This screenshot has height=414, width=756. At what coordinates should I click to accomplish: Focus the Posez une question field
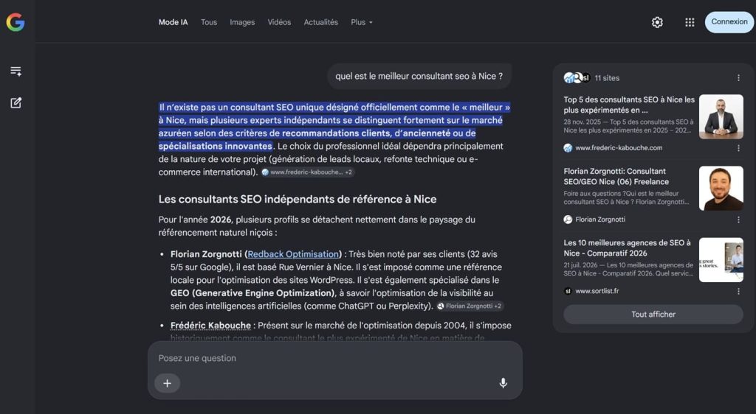[335, 358]
